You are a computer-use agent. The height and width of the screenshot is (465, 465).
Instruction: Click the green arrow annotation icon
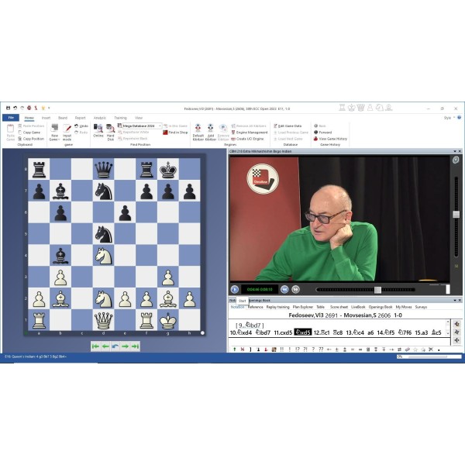click(235, 350)
